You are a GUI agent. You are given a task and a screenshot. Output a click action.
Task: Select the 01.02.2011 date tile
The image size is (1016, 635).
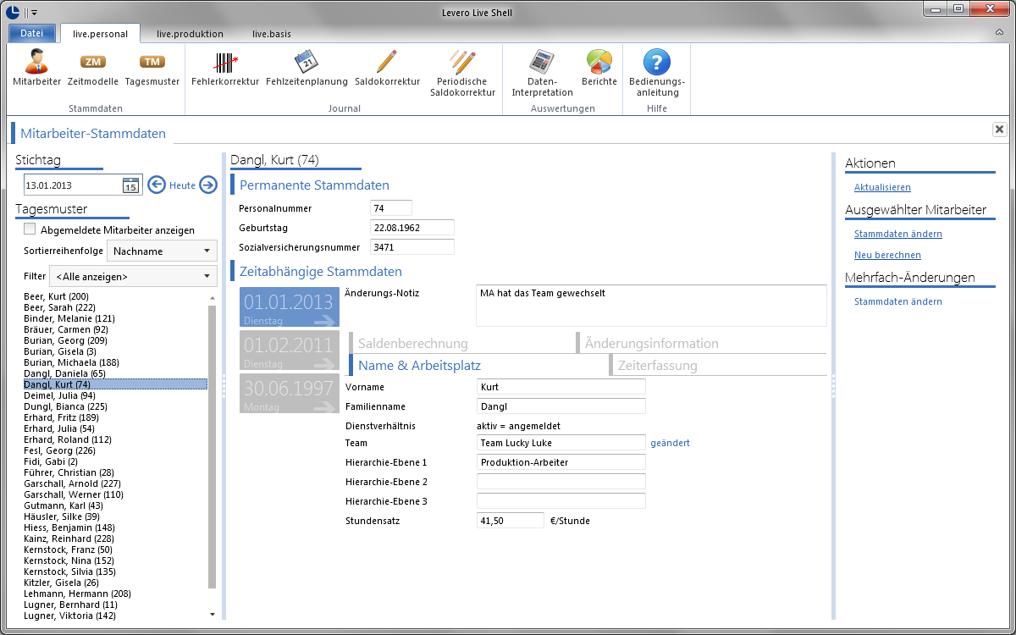[289, 351]
